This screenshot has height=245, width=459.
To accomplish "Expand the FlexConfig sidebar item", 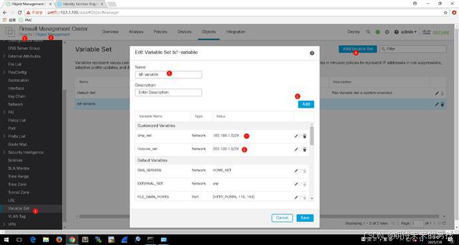I will (x=4, y=72).
